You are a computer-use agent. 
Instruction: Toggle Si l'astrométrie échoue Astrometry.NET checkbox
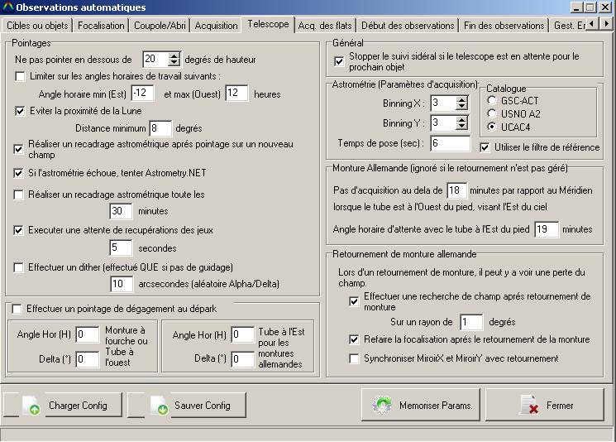(21, 174)
